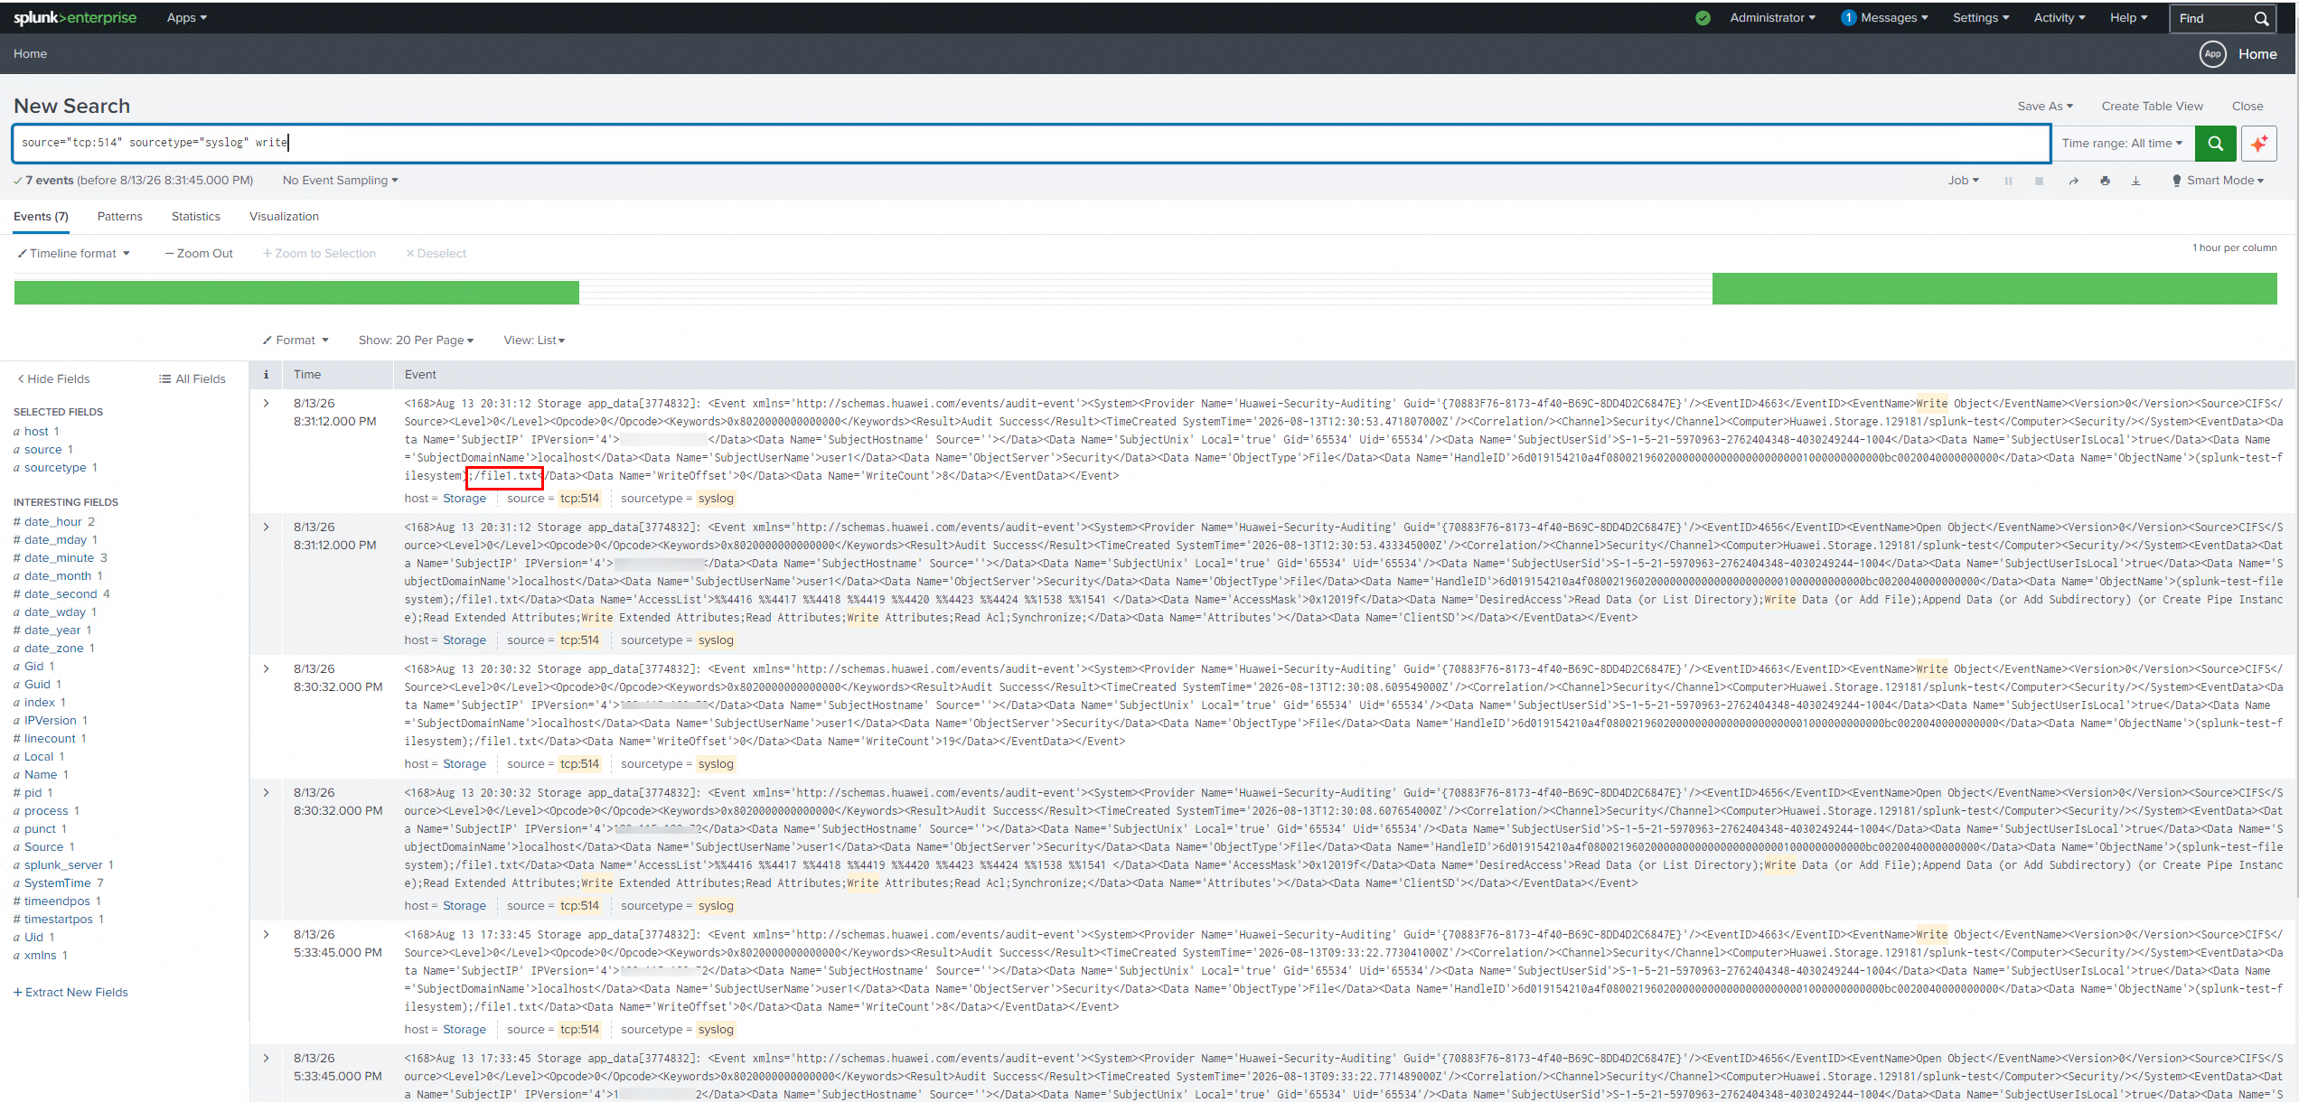Screen dimensions: 2299x1102
Task: Change the View: List option
Action: point(534,341)
